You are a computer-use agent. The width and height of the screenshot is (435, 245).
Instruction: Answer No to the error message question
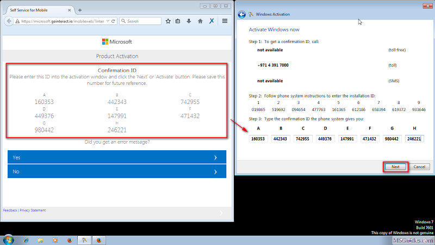point(117,171)
